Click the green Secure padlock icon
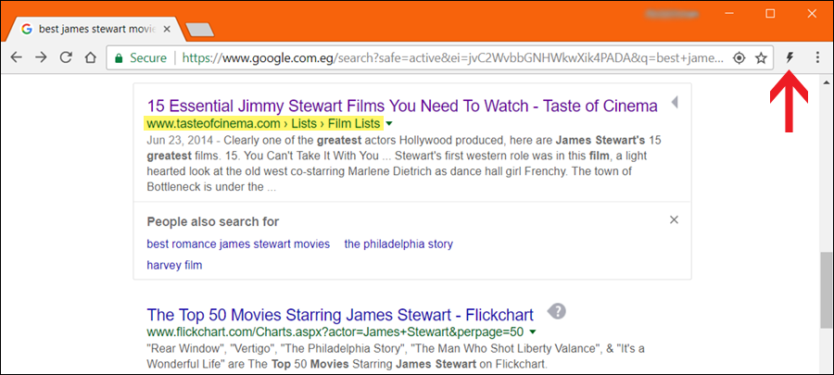Screen dimensions: 834x375 pyautogui.click(x=119, y=58)
